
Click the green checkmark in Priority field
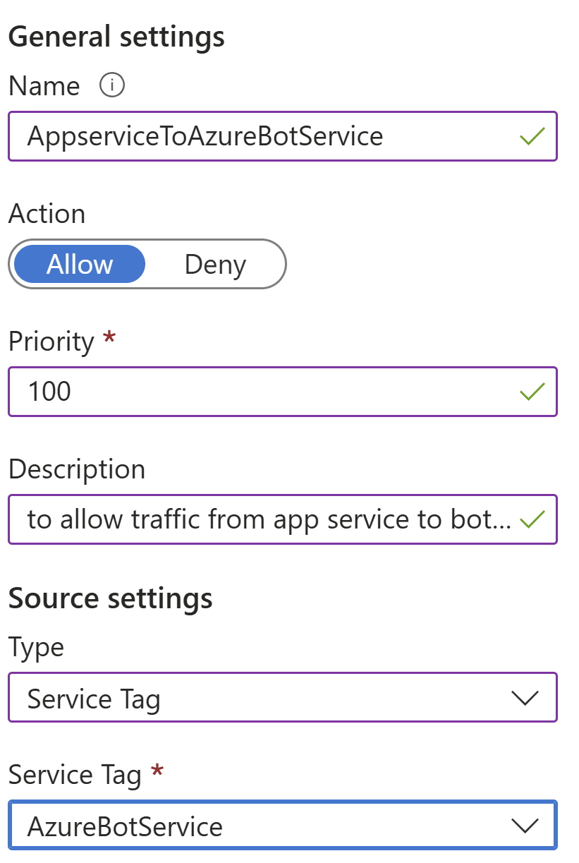pos(532,391)
